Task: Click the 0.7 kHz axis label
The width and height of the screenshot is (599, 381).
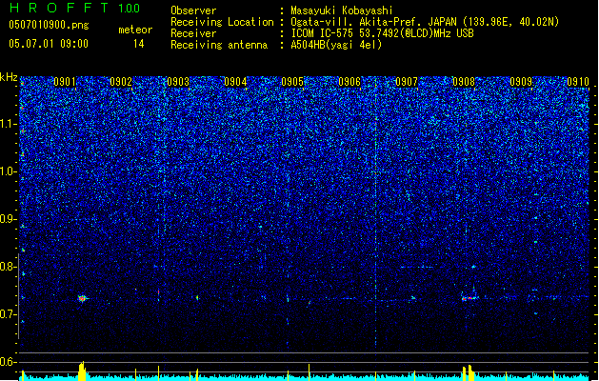Action: [x=9, y=314]
